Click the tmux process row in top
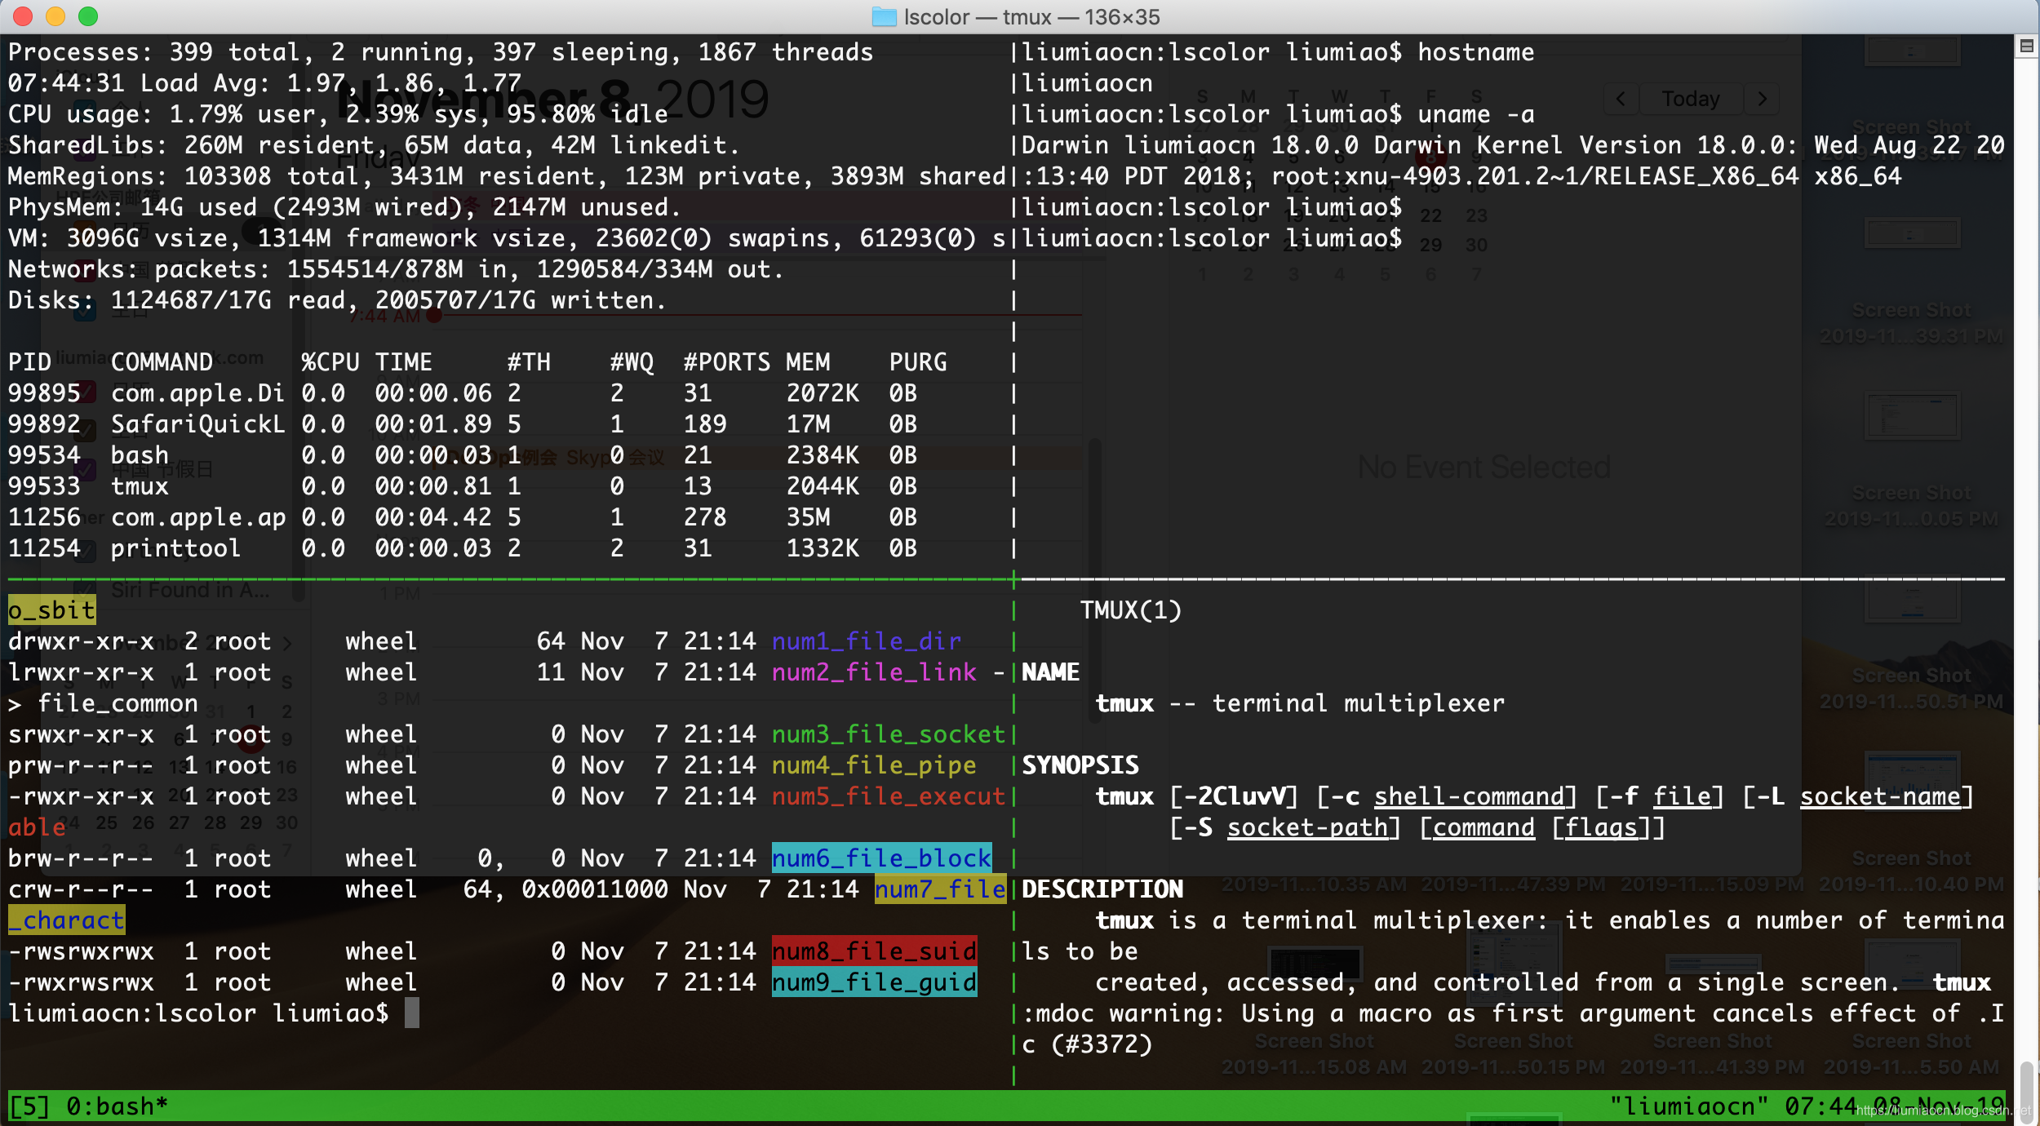The image size is (2040, 1126). tap(140, 486)
